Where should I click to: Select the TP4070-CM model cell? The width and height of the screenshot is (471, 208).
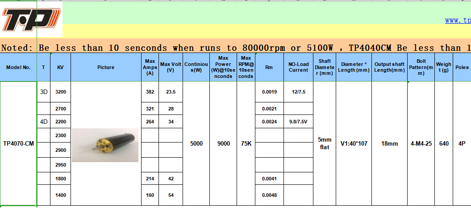click(18, 143)
